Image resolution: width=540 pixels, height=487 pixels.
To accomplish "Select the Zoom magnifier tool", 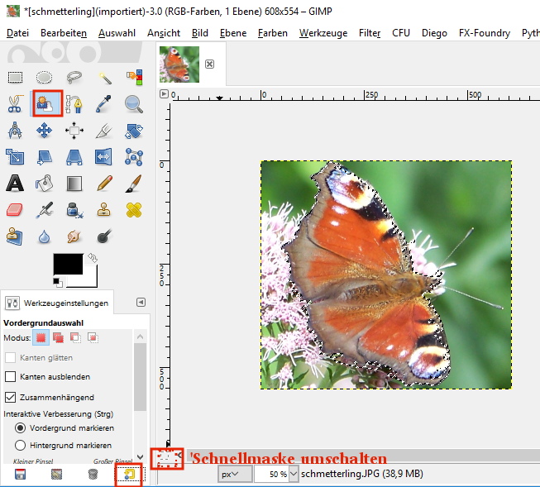I will click(133, 103).
